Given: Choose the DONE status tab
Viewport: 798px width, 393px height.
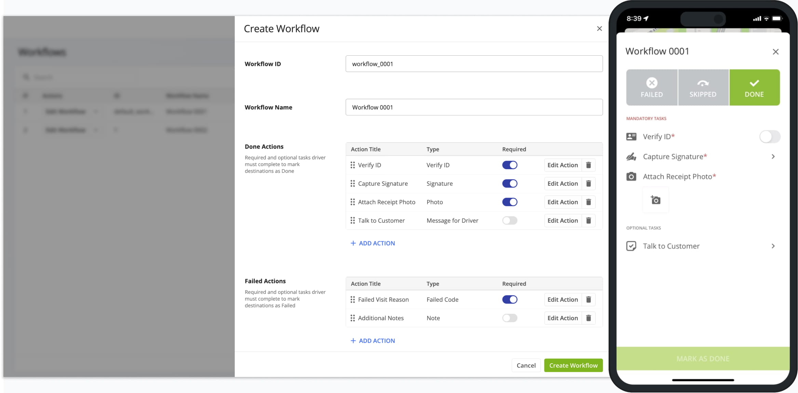Looking at the screenshot, I should pos(754,87).
